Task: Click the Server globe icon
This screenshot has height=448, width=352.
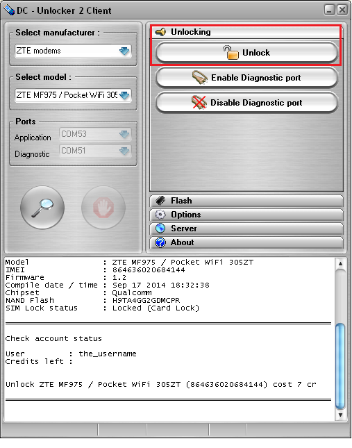Action: (160, 229)
